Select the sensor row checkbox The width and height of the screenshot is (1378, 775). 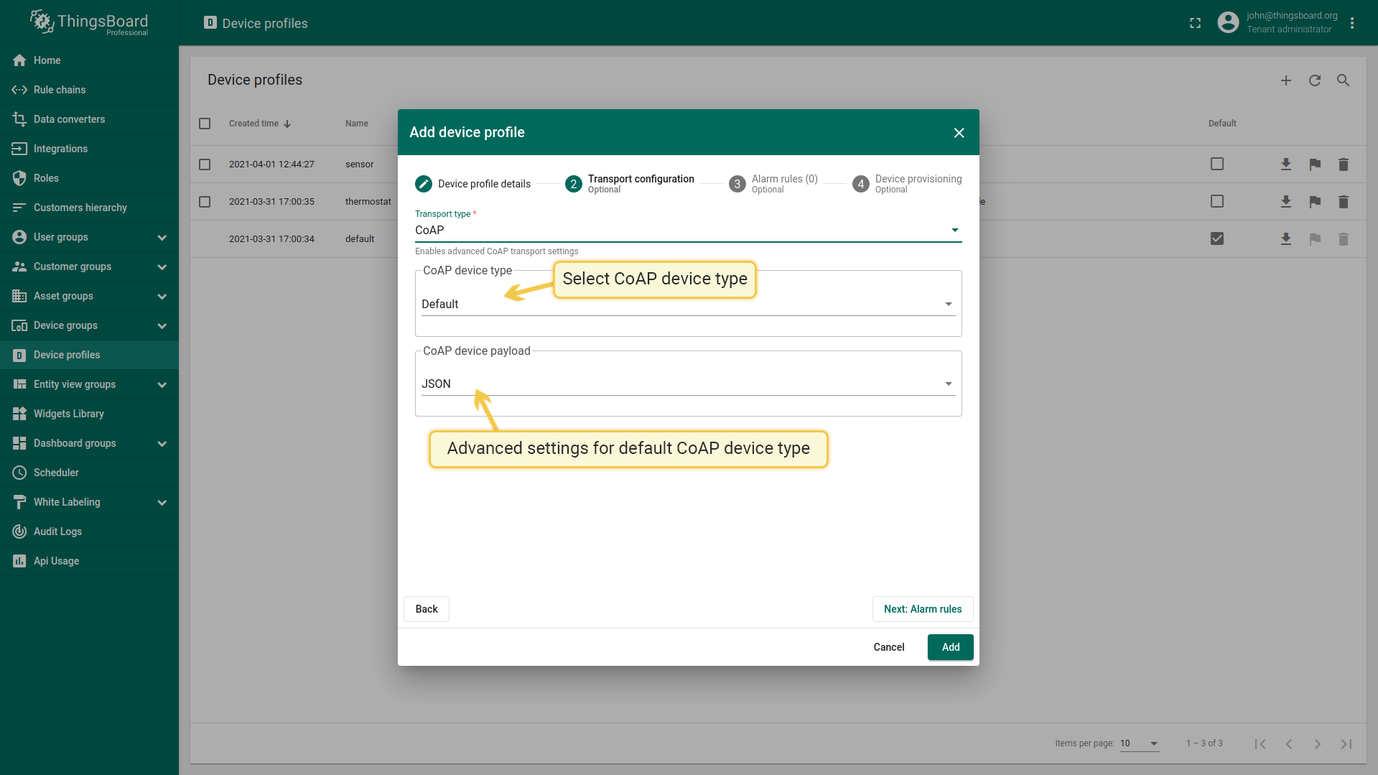205,164
